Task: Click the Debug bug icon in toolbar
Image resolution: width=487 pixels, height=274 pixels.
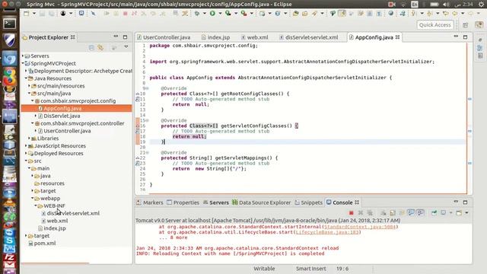Action: point(197,14)
